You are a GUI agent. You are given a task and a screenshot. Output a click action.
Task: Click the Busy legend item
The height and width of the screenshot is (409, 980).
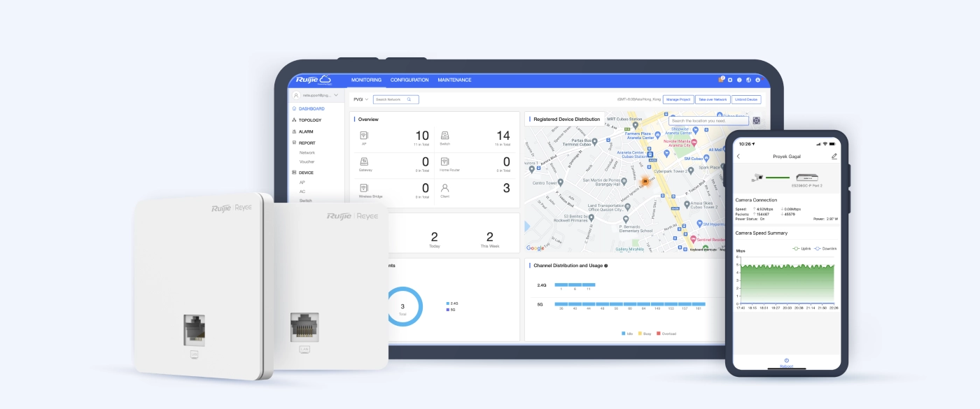(644, 333)
